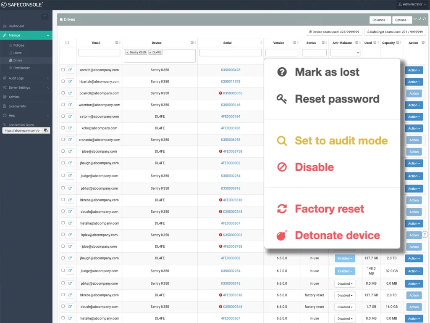Click the Email filter input field
The width and height of the screenshot is (430, 323).
click(100, 53)
